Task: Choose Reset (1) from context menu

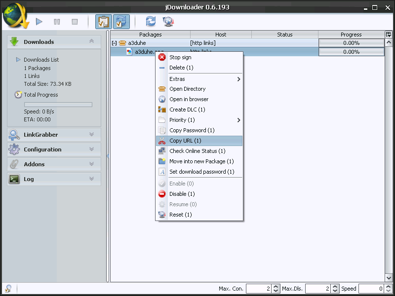Action: click(199, 215)
